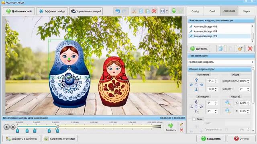The image size is (257, 144).
Task: Copy the selected layer from the toolbar
Action: pyautogui.click(x=141, y=11)
